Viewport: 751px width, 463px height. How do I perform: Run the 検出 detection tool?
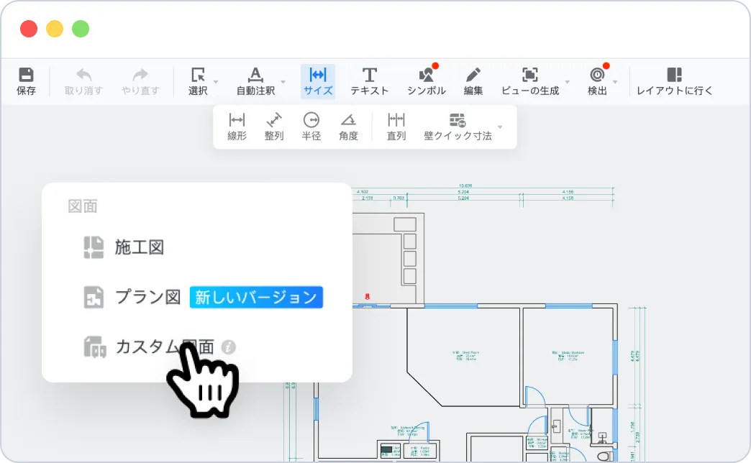[x=597, y=81]
